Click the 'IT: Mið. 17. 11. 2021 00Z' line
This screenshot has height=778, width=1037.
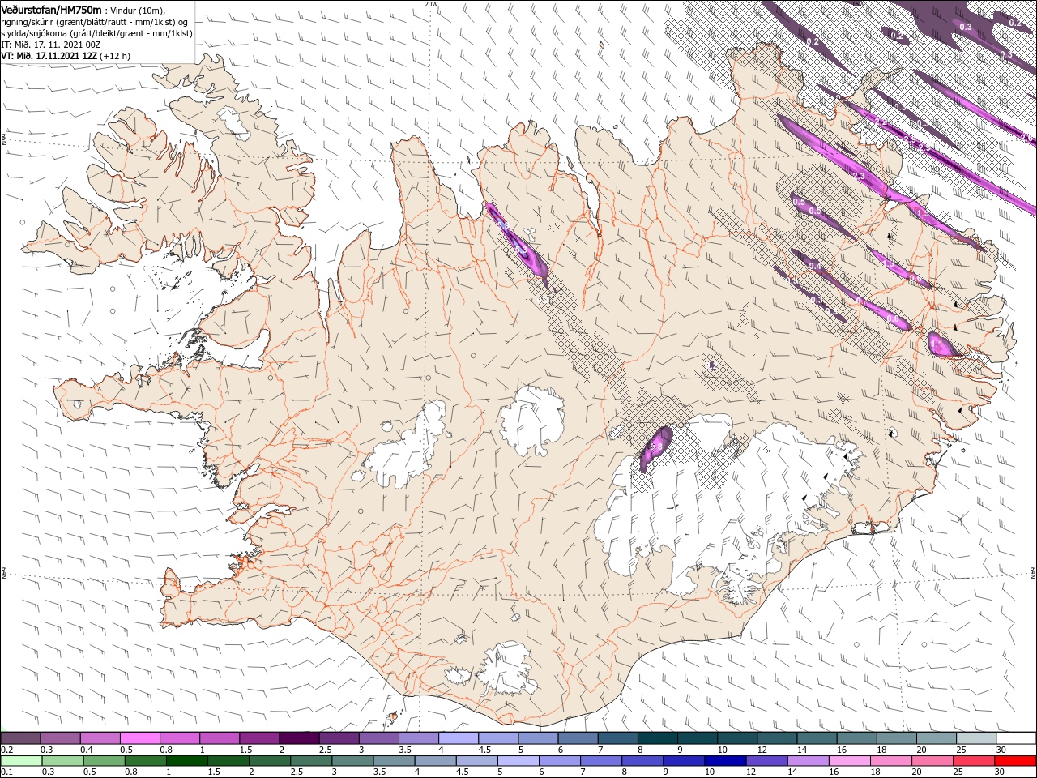pos(50,45)
